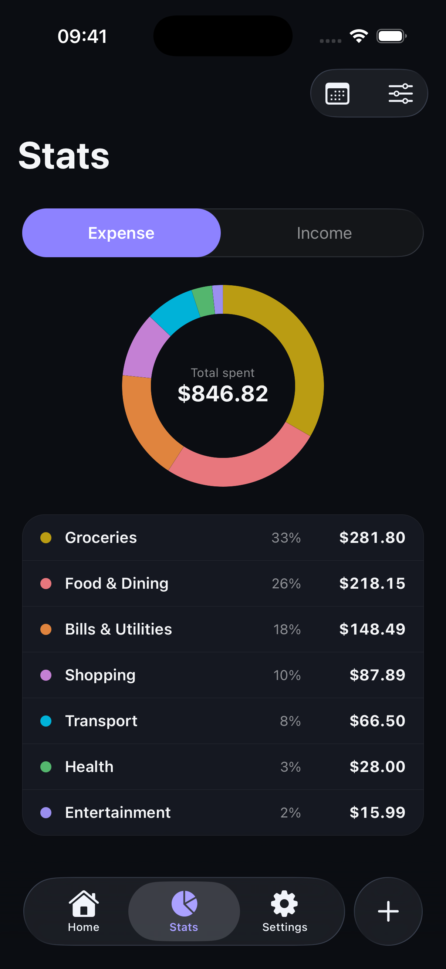
Task: Open the Transport $66.50 row
Action: pyautogui.click(x=223, y=721)
